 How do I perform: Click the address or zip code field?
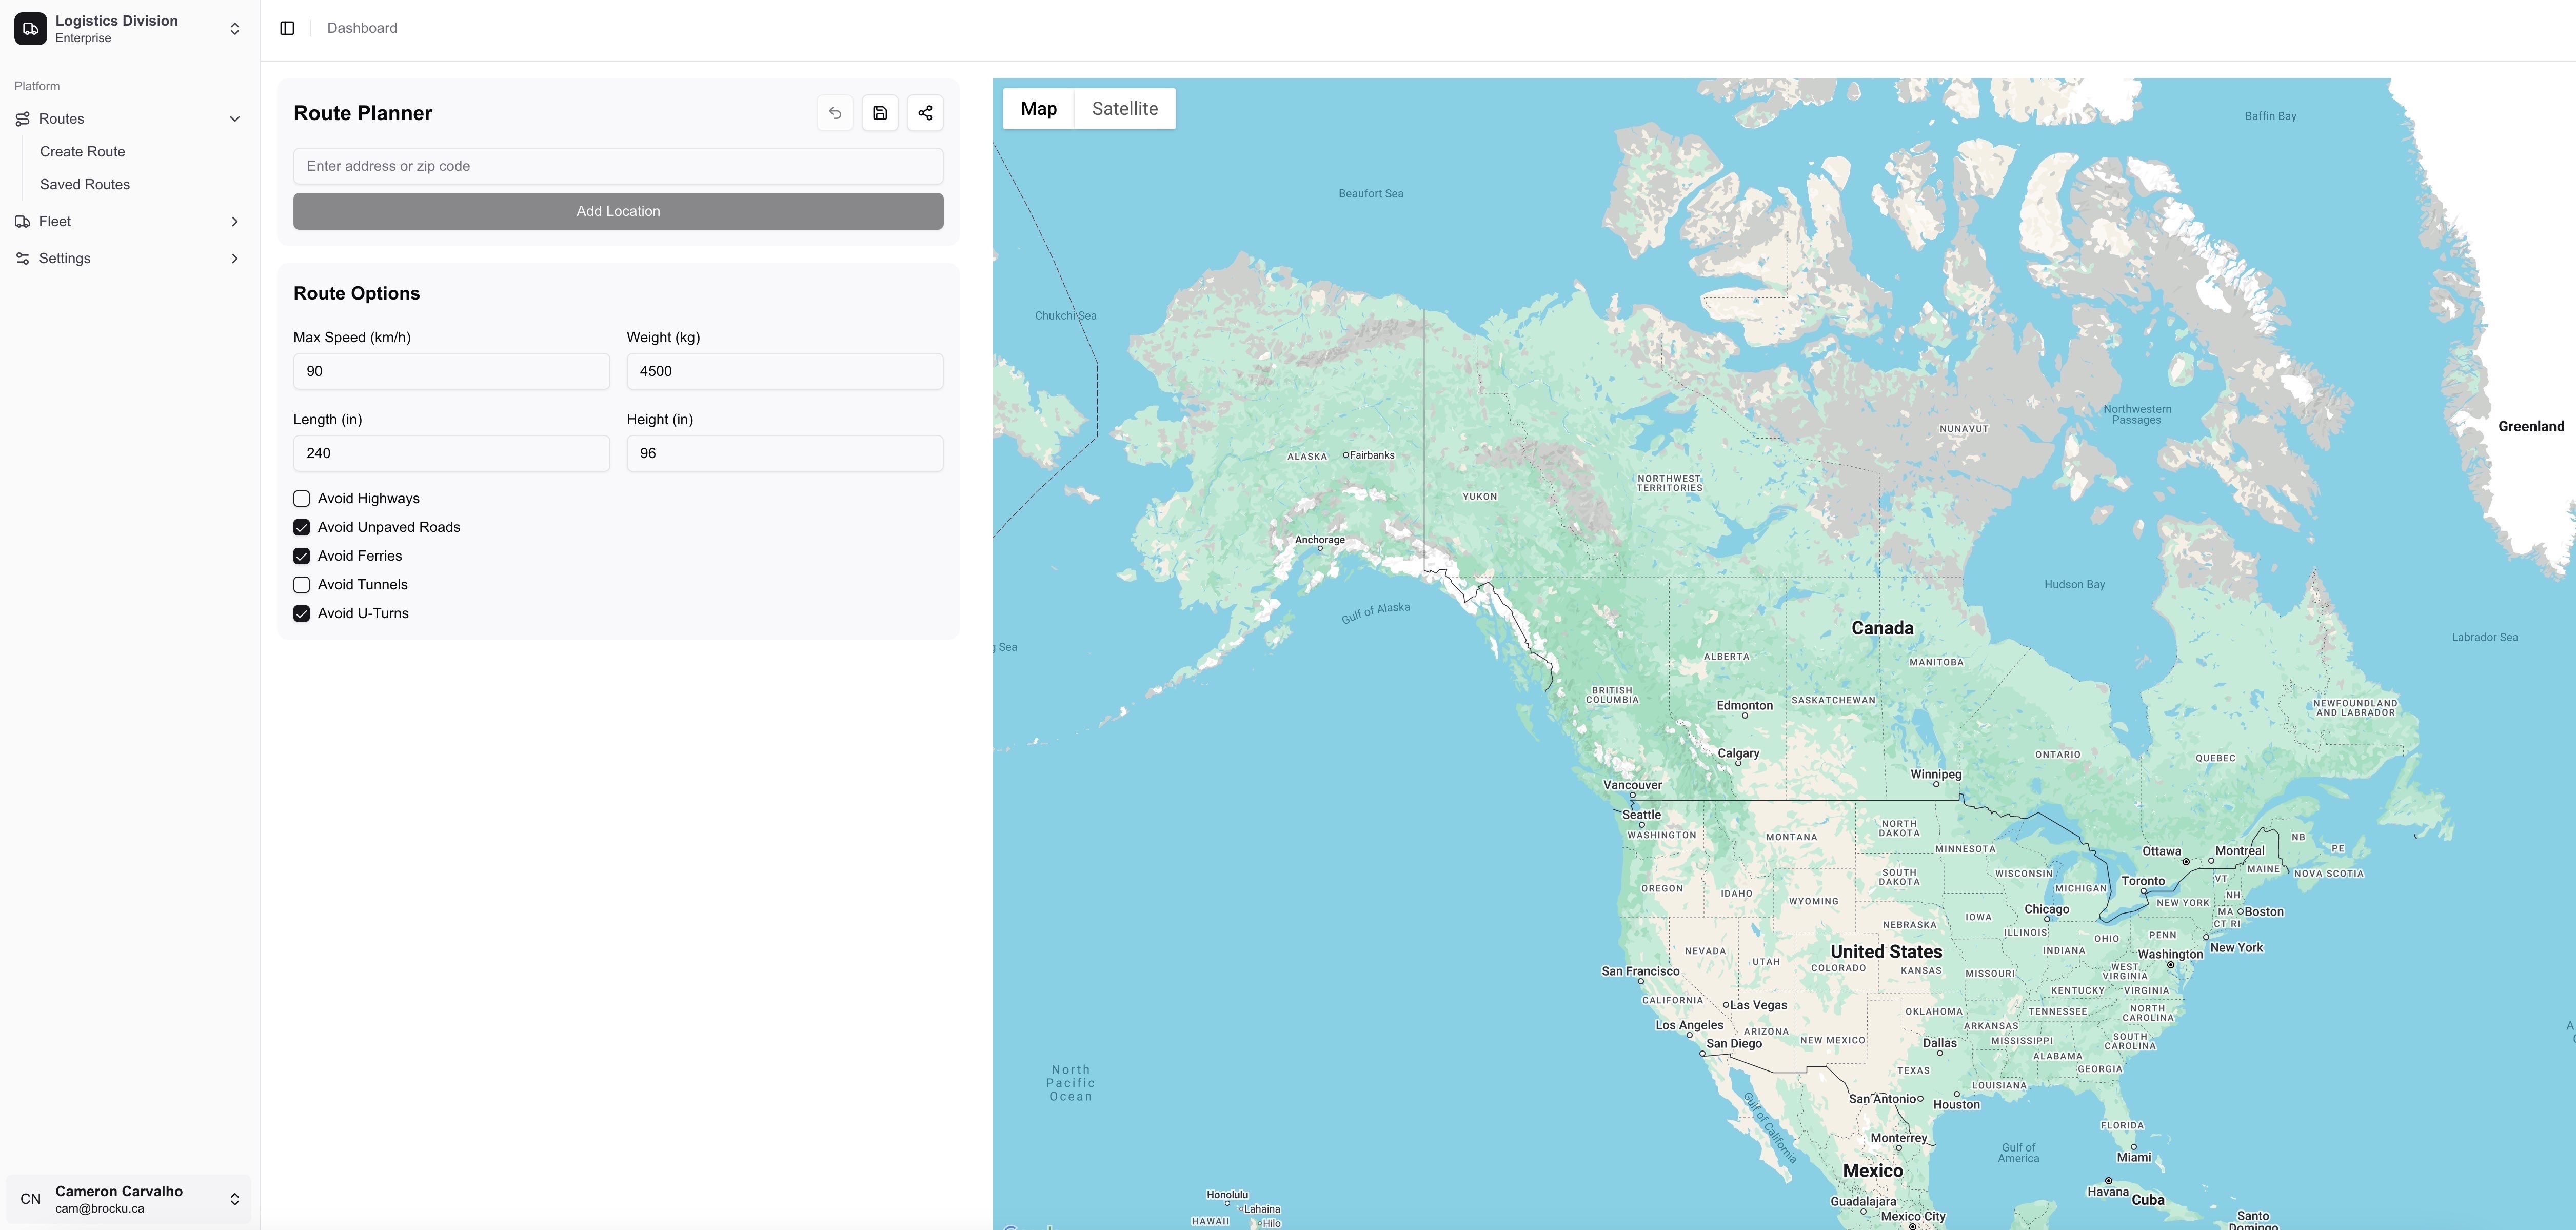[618, 166]
